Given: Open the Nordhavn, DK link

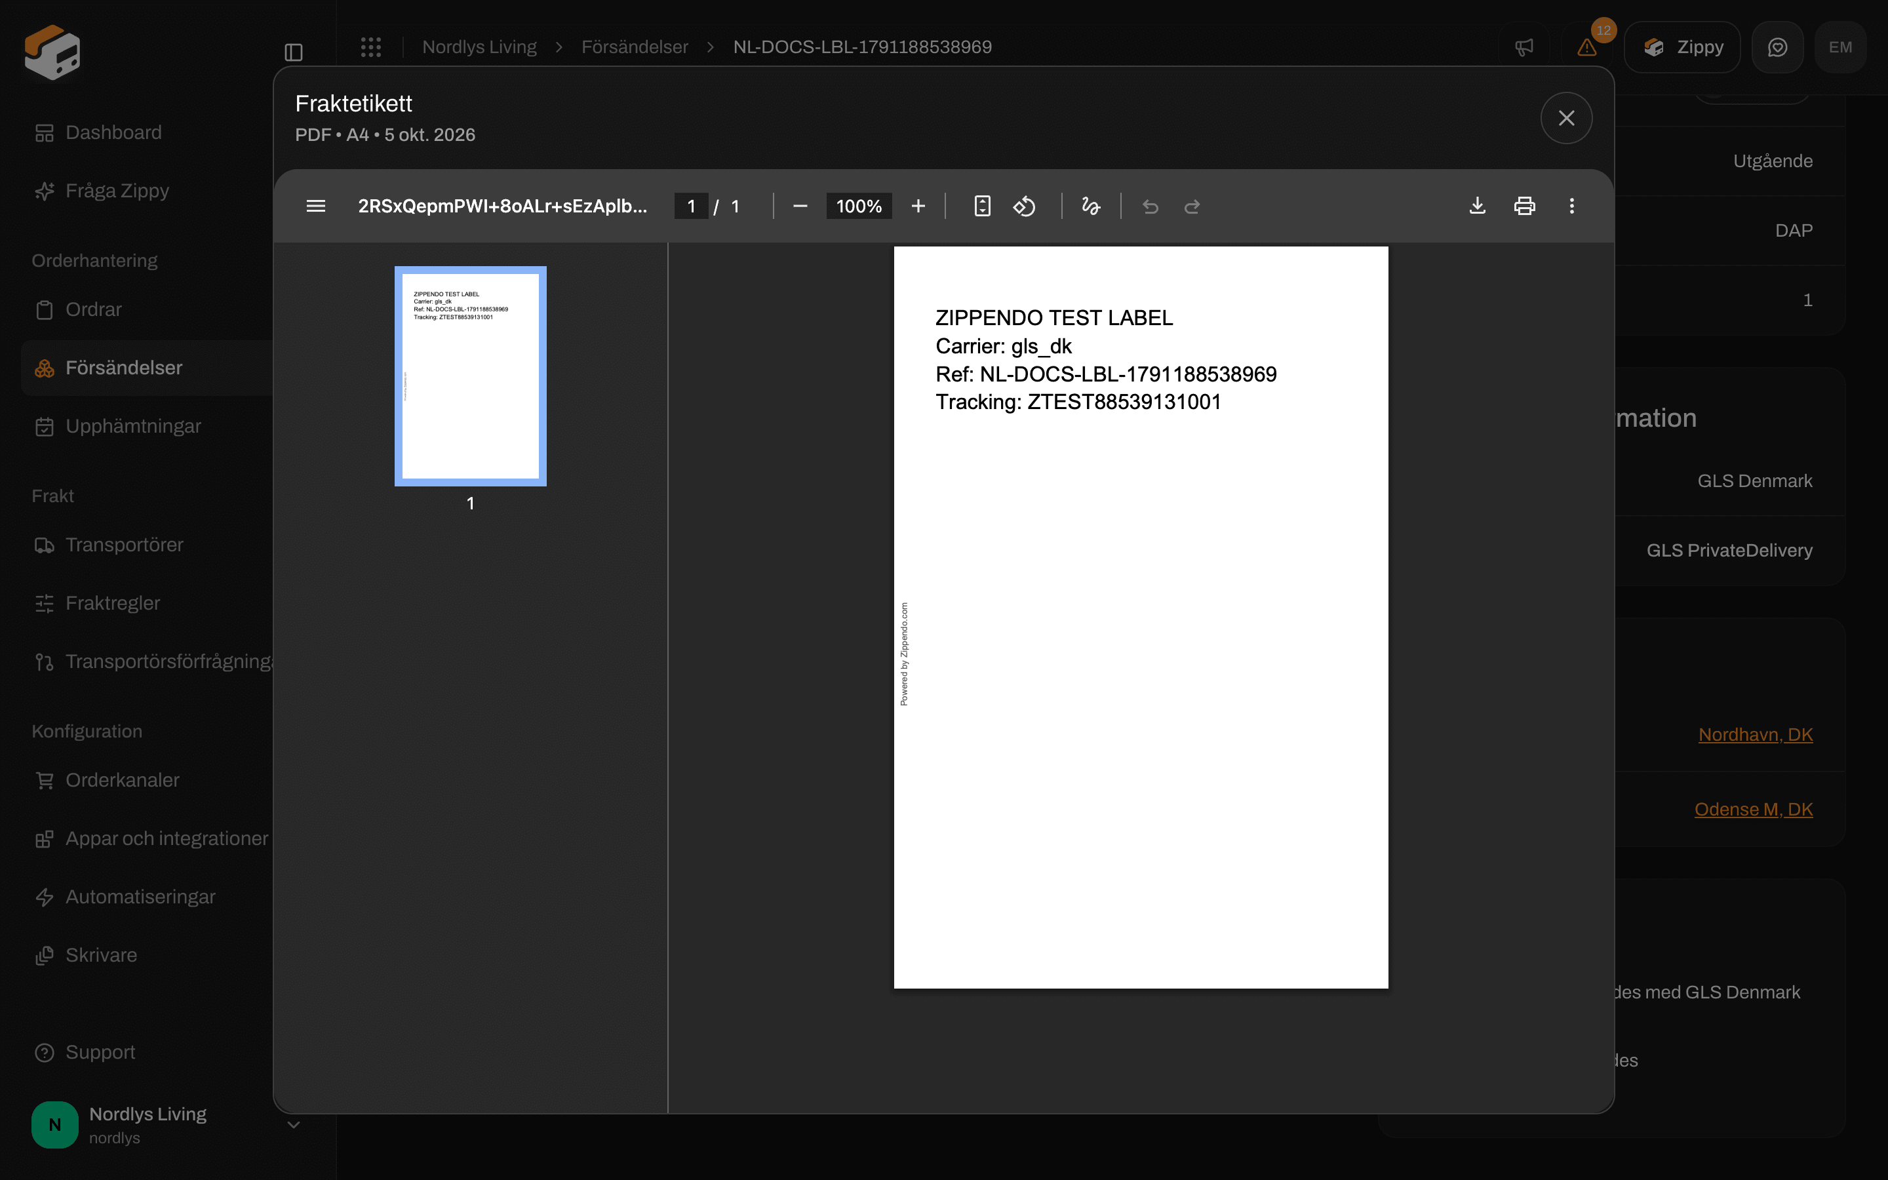Looking at the screenshot, I should pos(1756,734).
